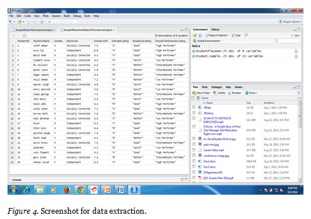This screenshot has height=219, width=311.
Task: Tick the checkbox for .Rhistory file
Action: coord(194,113)
